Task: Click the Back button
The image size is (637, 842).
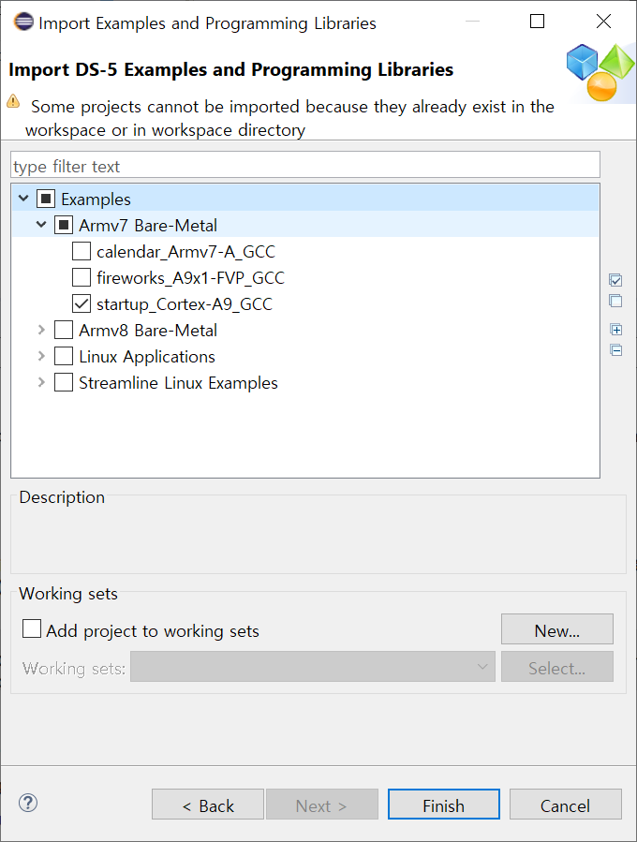Action: (208, 805)
